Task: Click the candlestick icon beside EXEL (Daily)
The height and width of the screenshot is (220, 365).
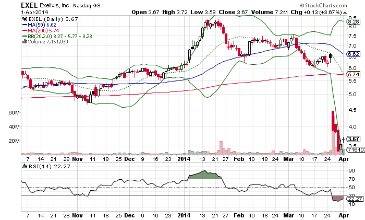Action: click(25, 19)
